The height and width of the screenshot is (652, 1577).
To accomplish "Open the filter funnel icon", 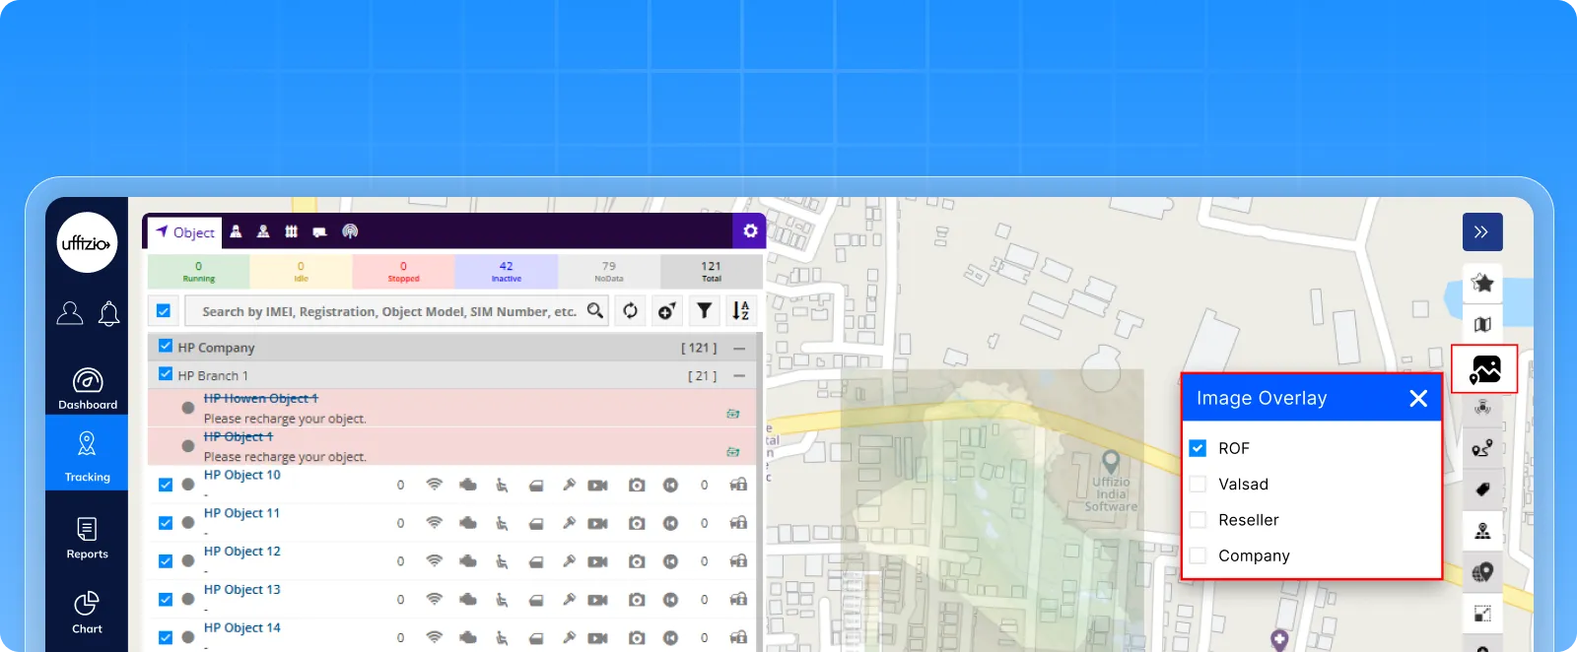I will pos(704,311).
